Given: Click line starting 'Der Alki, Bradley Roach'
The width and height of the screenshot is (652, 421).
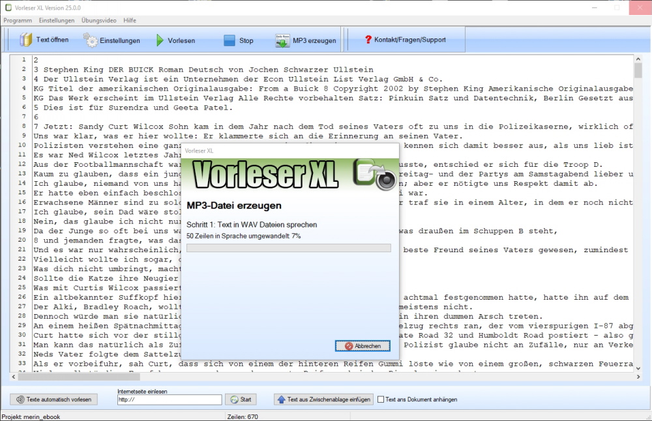Looking at the screenshot, I should tap(108, 307).
